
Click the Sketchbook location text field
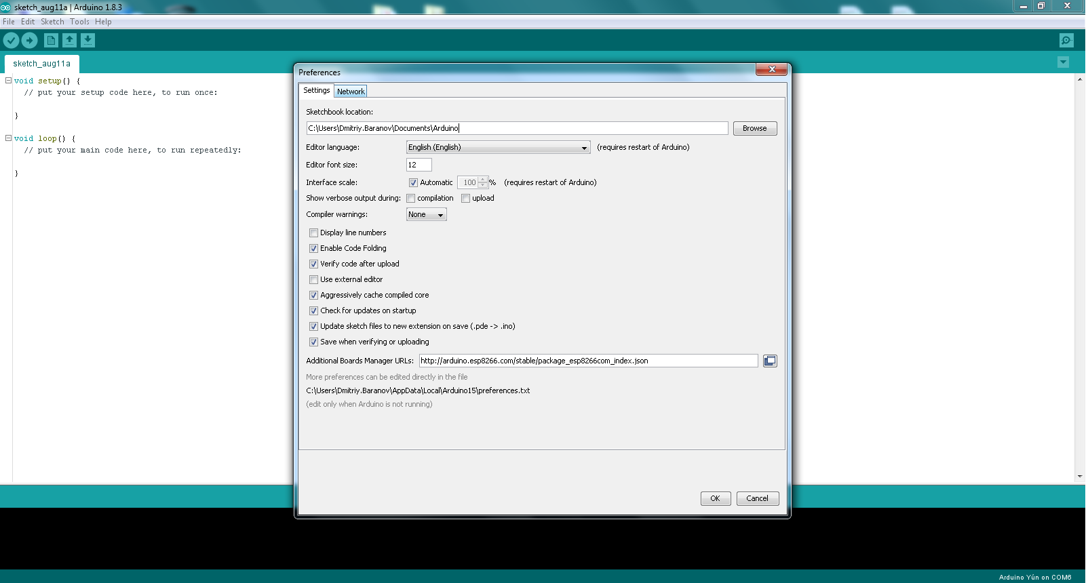[x=518, y=128]
